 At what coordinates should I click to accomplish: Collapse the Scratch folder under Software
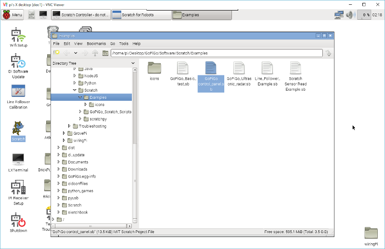tap(75, 90)
